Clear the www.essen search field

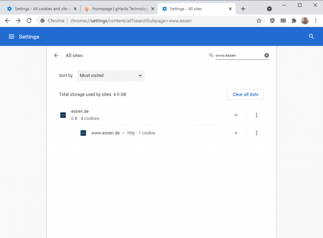(x=267, y=55)
